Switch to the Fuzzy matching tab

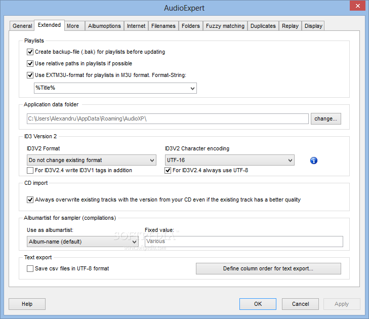[x=225, y=26]
